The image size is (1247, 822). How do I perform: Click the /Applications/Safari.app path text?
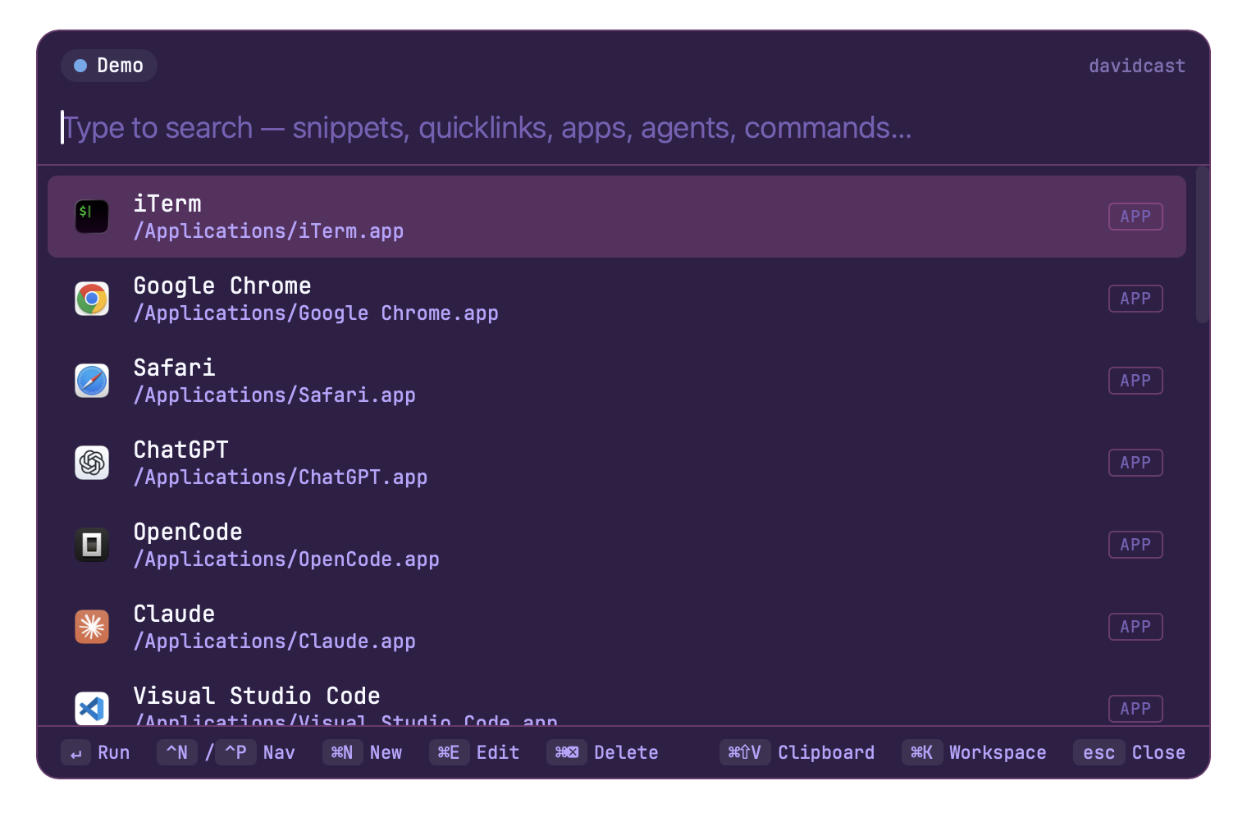click(x=275, y=395)
